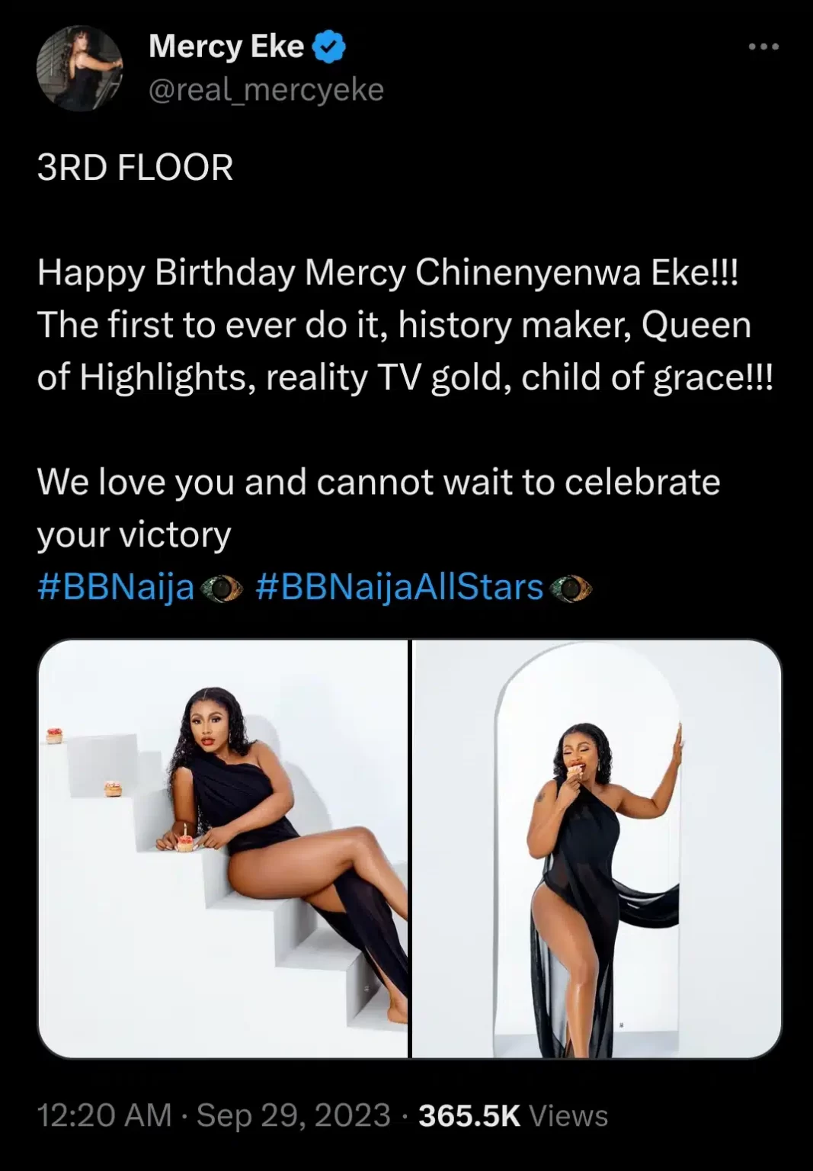
Task: Click the 12:20 AM timestamp
Action: click(x=104, y=1115)
